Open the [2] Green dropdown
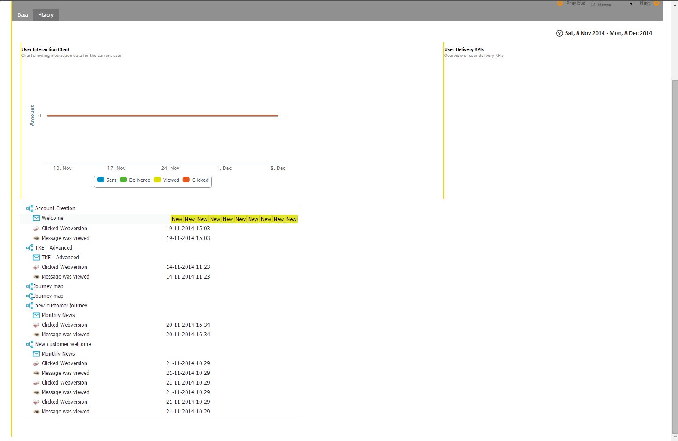 611,4
